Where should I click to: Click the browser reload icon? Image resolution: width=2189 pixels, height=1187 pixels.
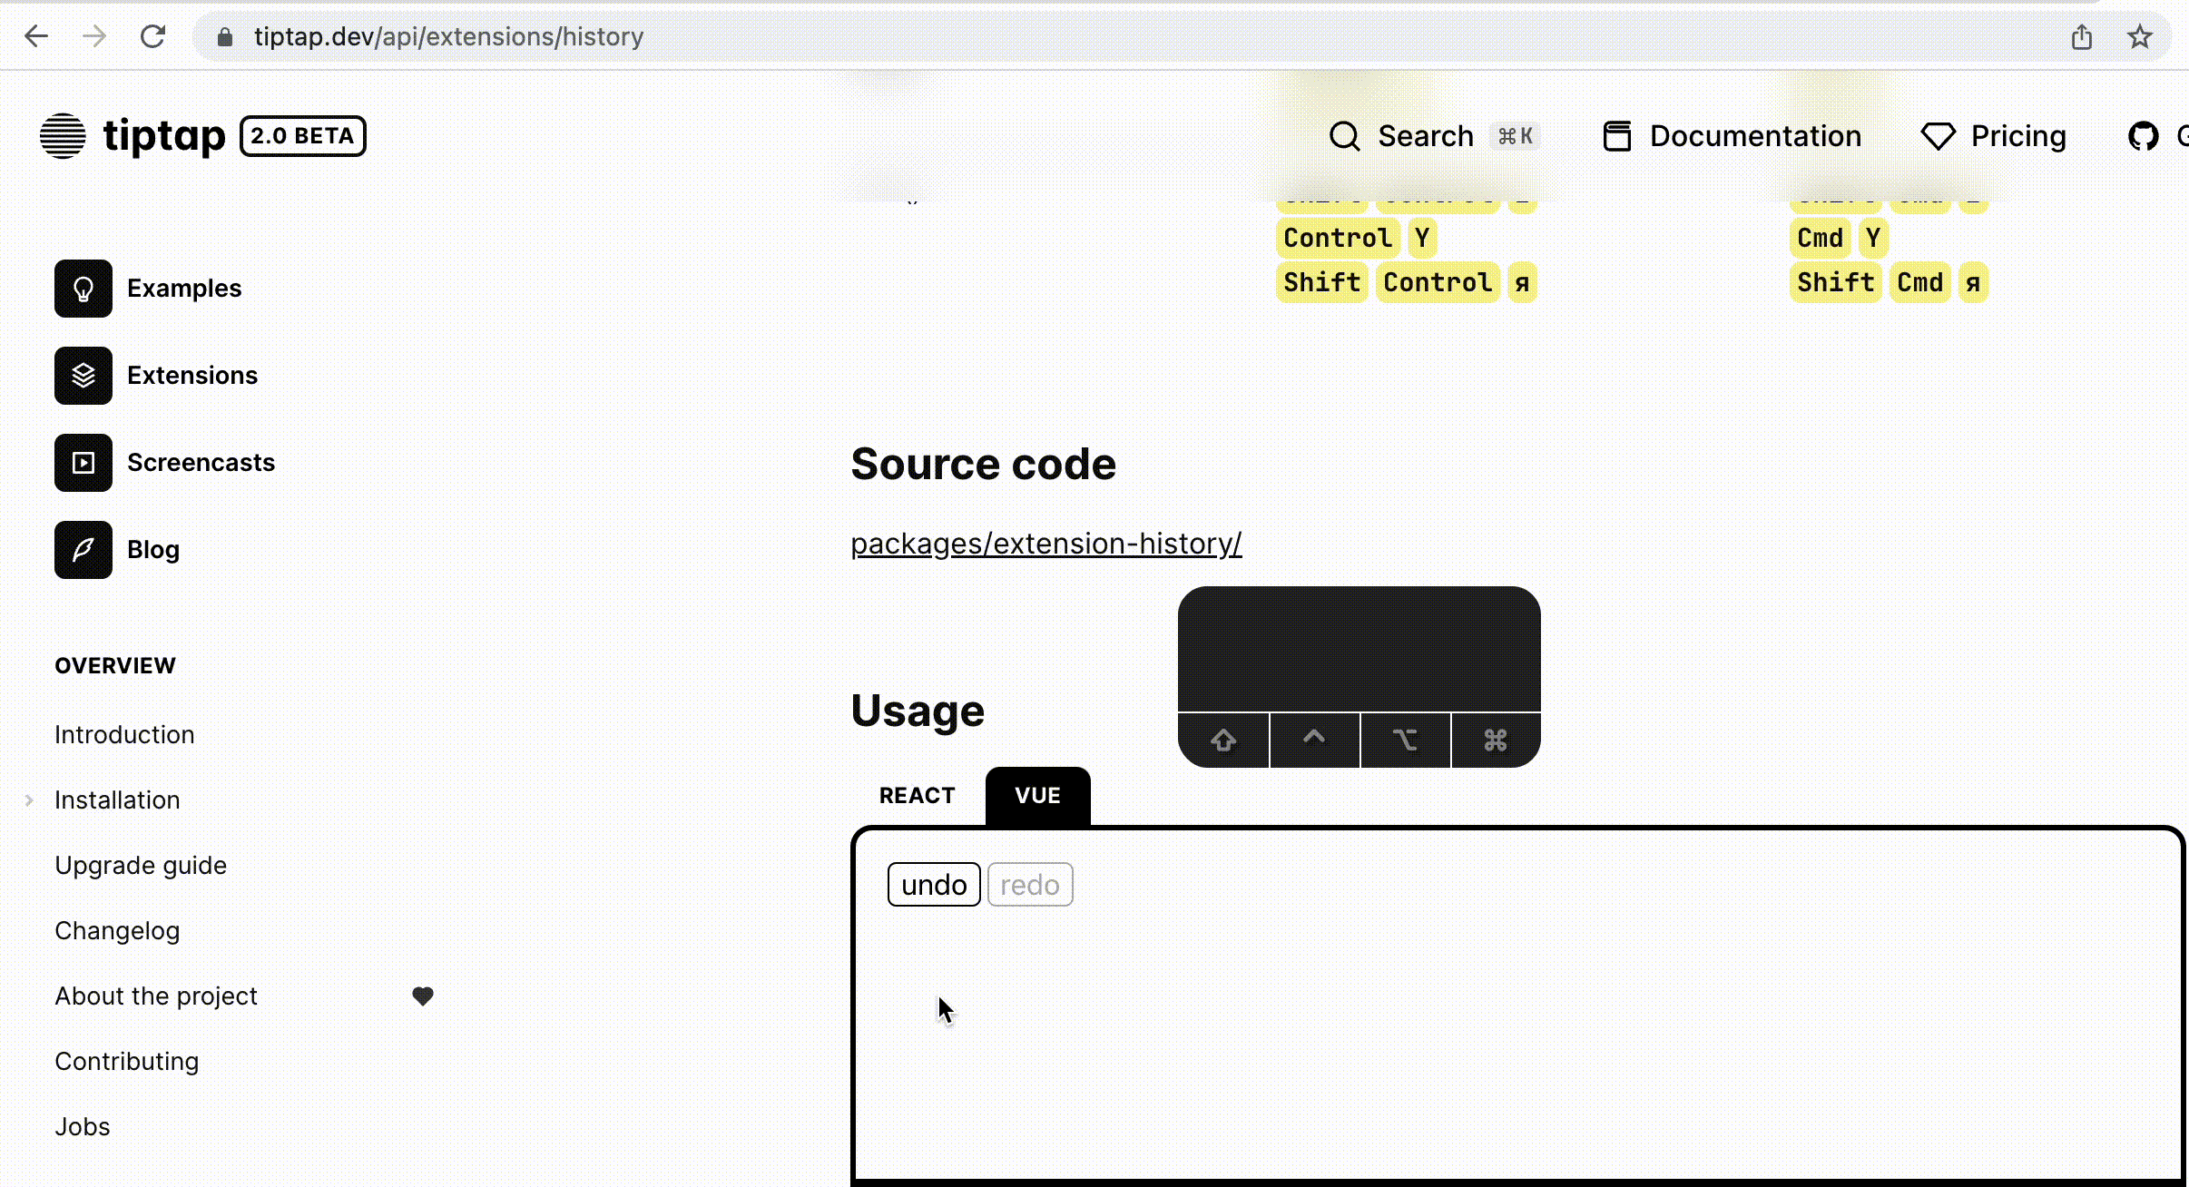tap(152, 36)
